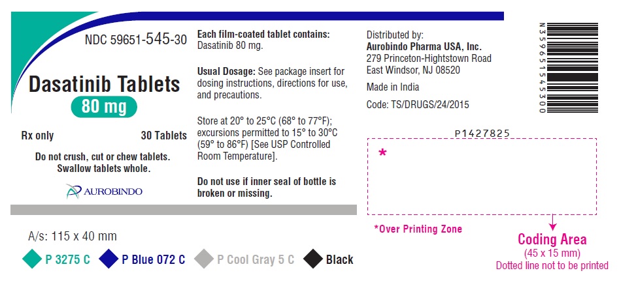Click the P1427825 code above the box
Screen dimensions: 619x288
482,133
